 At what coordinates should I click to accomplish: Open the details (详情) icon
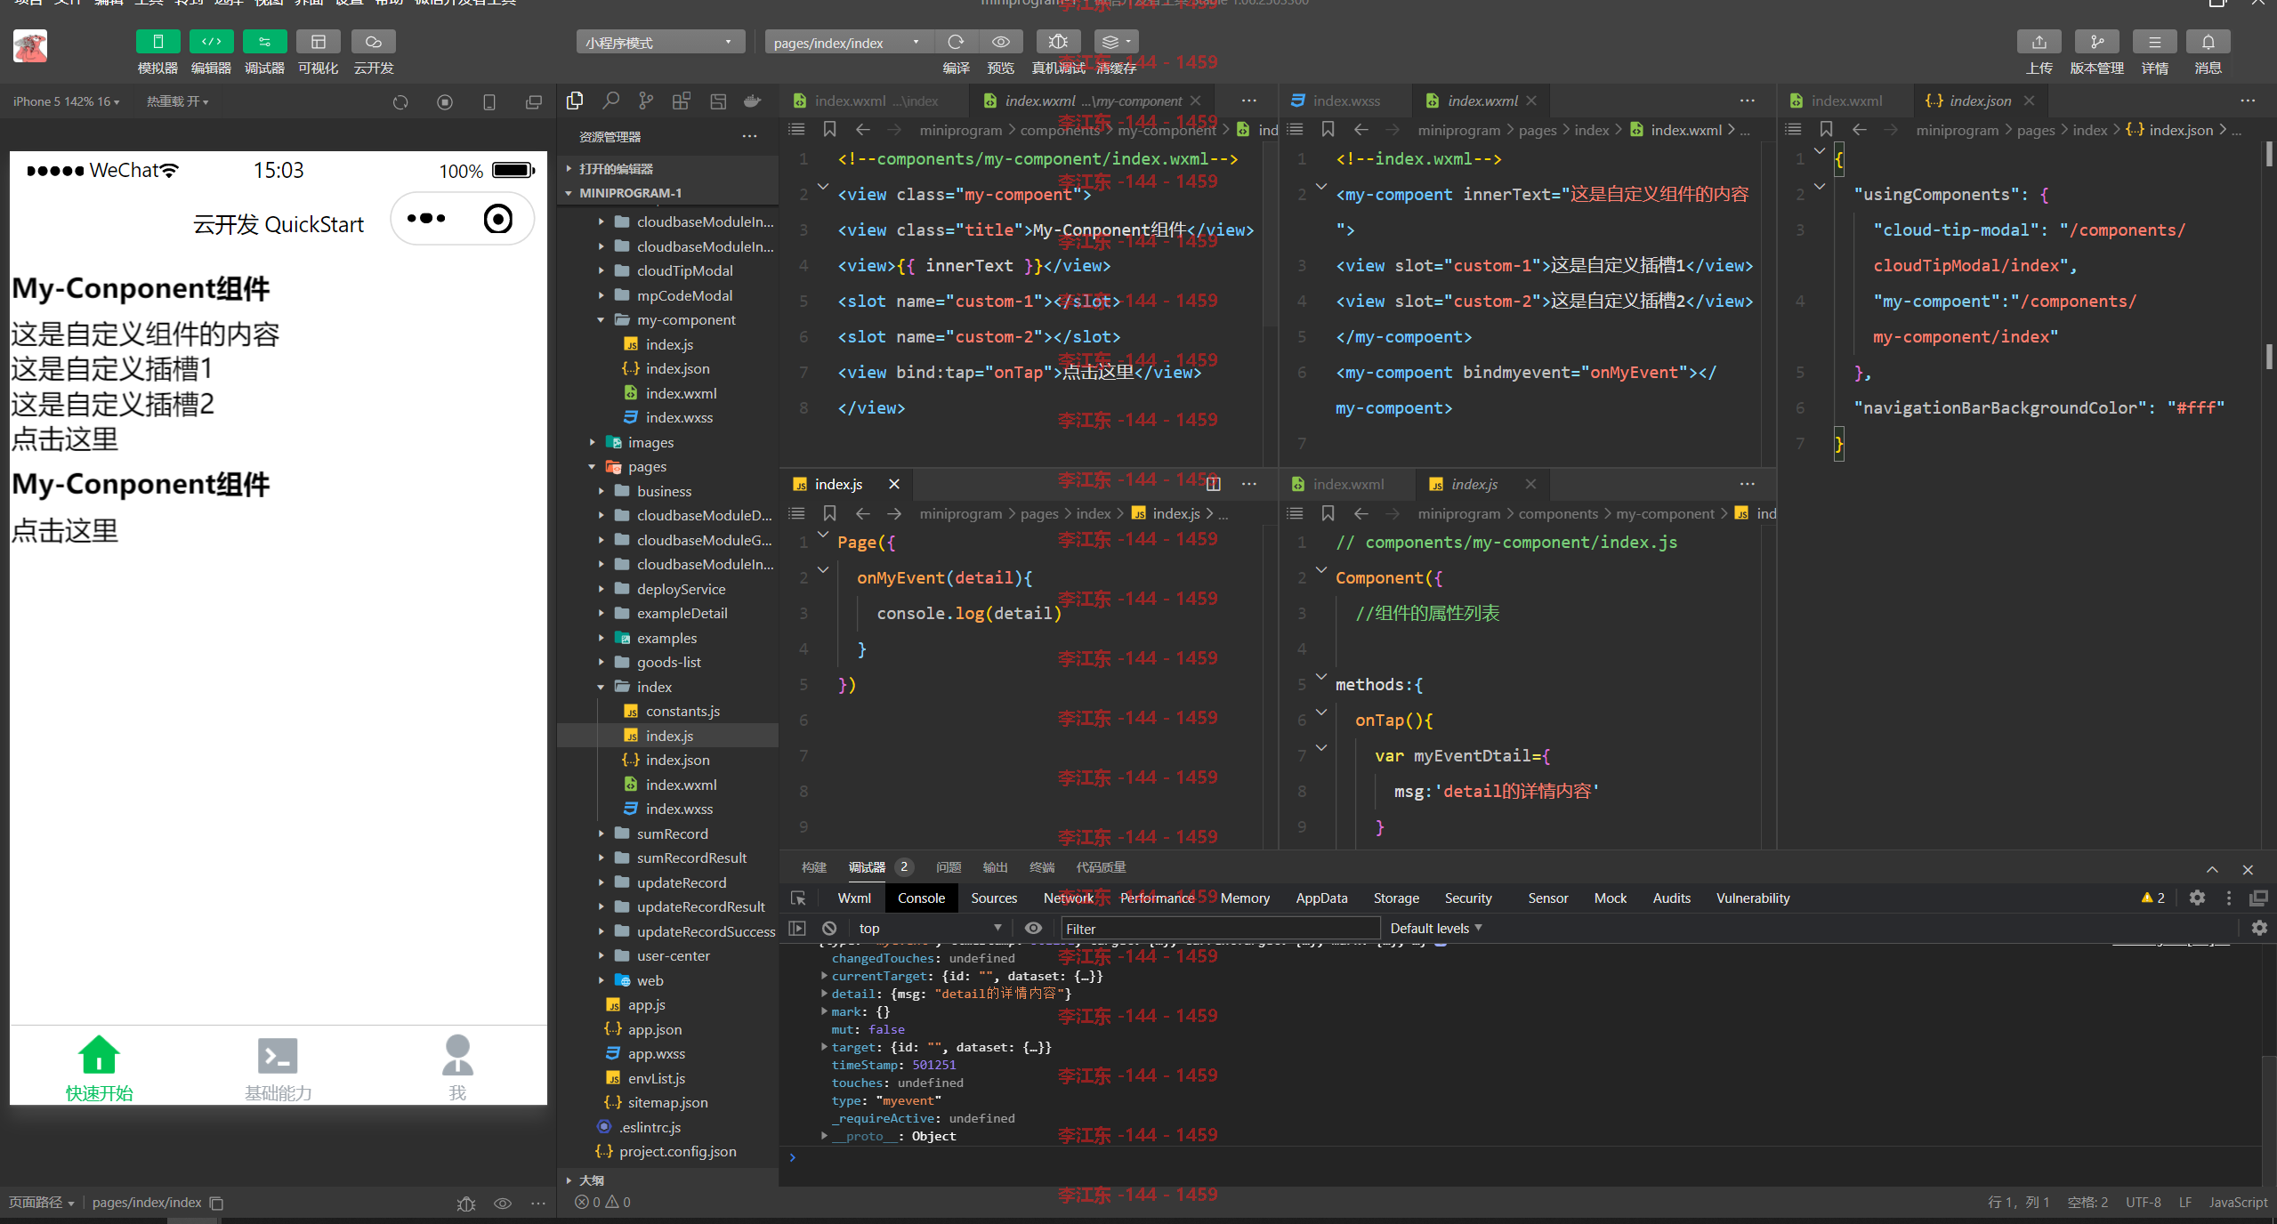point(2154,42)
